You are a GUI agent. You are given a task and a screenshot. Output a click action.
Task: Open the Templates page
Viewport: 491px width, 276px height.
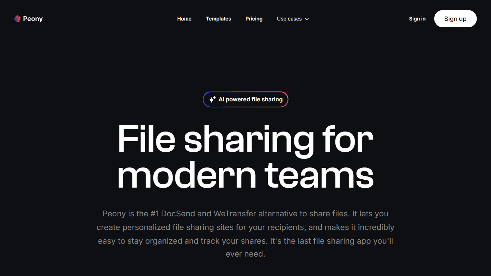(219, 19)
